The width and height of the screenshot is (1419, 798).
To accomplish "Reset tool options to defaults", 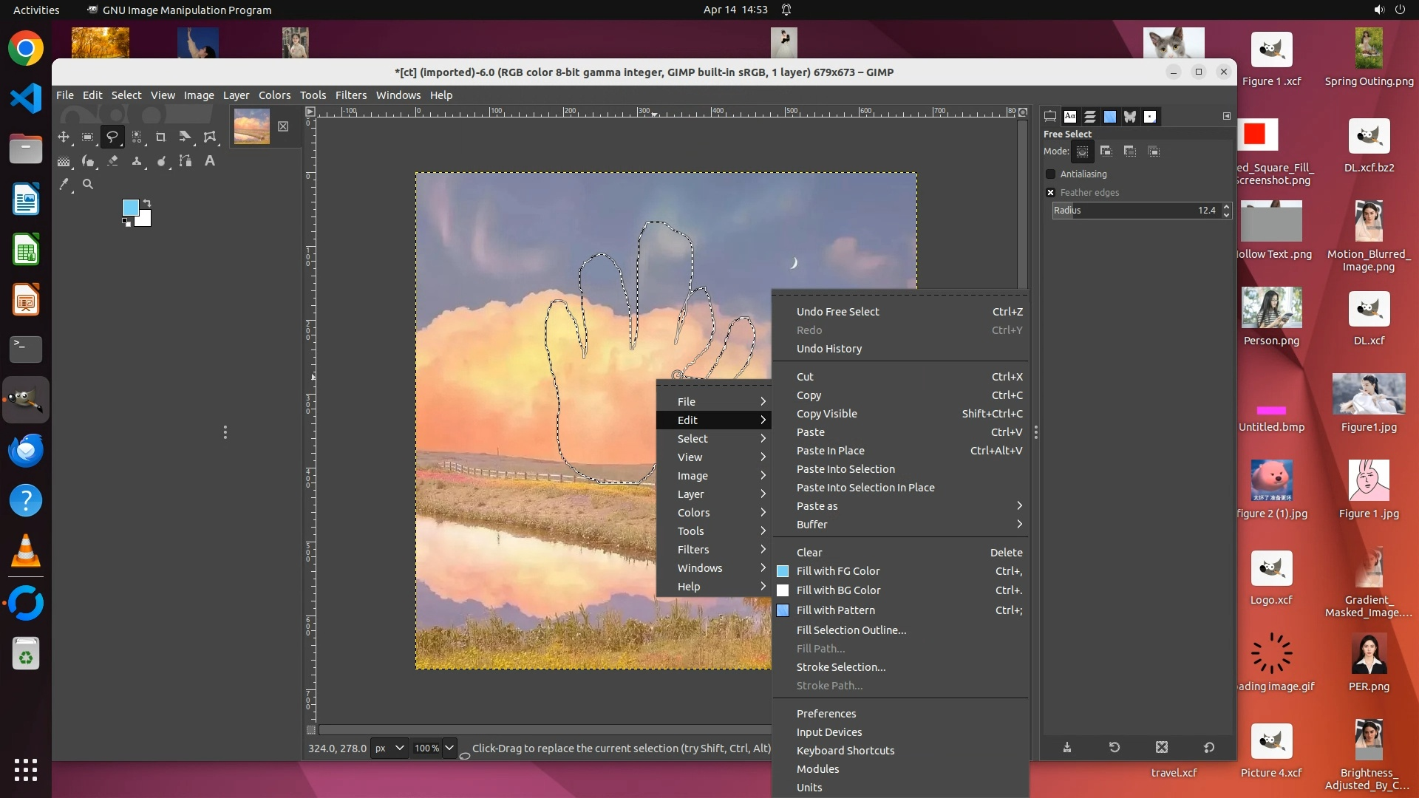I will [1209, 747].
